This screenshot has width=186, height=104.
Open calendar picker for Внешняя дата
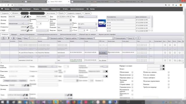tap(71, 20)
